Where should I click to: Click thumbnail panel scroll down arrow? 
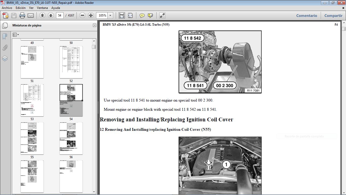[x=94, y=192]
